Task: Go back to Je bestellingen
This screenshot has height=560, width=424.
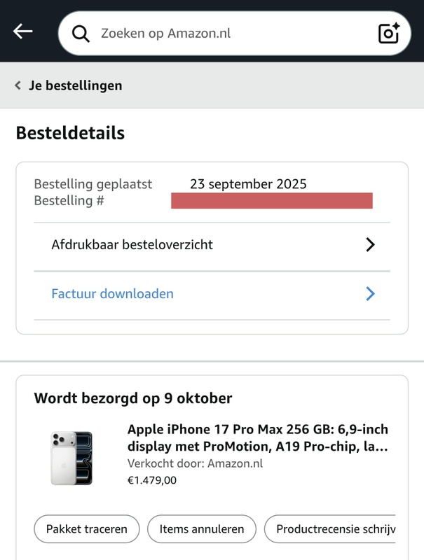Action: coord(75,85)
